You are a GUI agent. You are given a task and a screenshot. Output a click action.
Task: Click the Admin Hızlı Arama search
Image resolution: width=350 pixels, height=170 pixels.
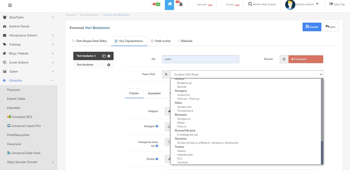pyautogui.click(x=262, y=4)
